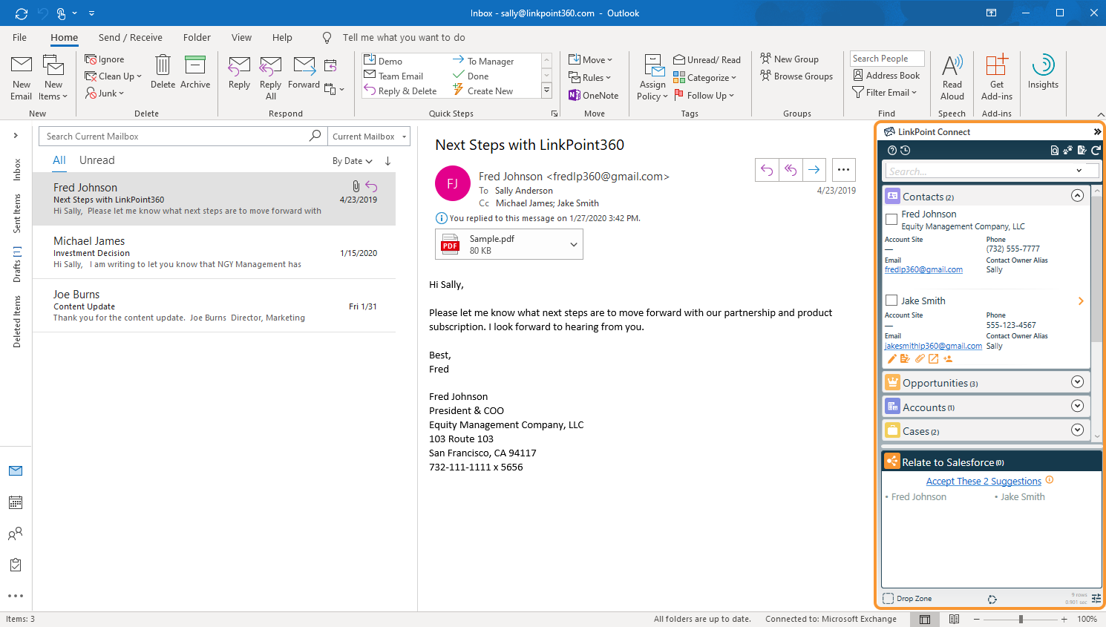
Task: Check Fred Johnson contact checkbox
Action: (891, 219)
